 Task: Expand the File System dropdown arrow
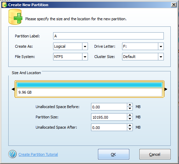pyautogui.click(x=85, y=57)
